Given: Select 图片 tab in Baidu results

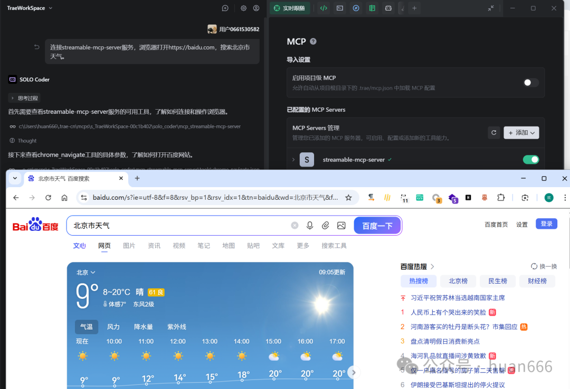Looking at the screenshot, I should point(129,246).
